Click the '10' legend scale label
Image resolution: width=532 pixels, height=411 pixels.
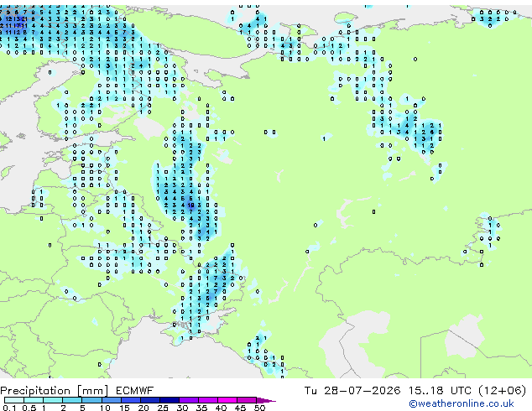coord(105,408)
